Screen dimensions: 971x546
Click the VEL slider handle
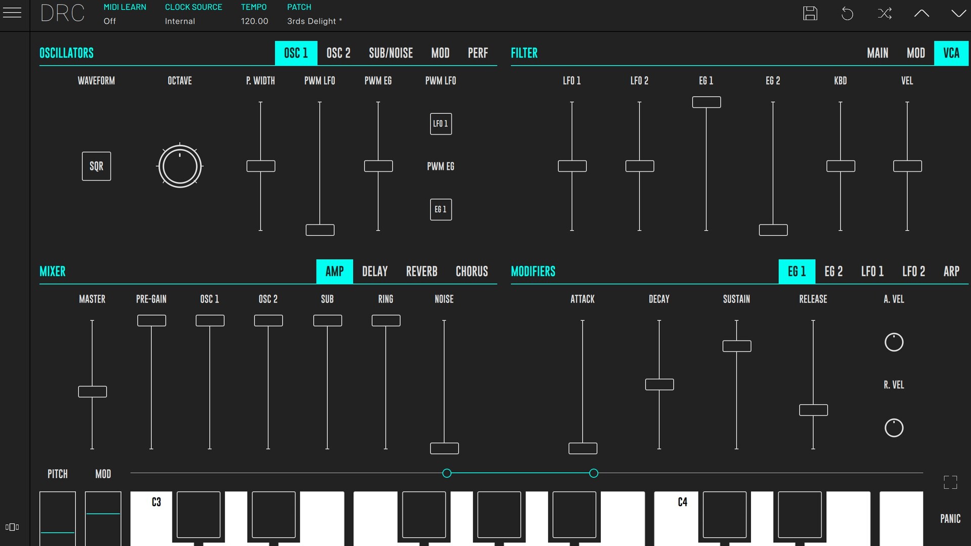(x=907, y=166)
